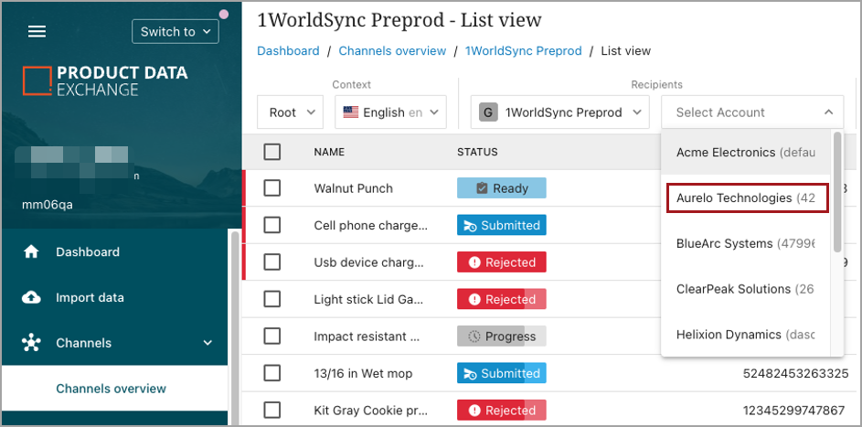Click the G recipient badge icon
This screenshot has width=862, height=427.
[x=489, y=112]
